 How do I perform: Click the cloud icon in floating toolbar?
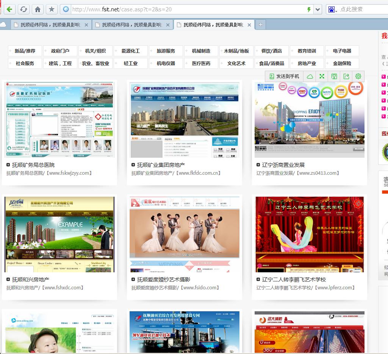(x=310, y=76)
